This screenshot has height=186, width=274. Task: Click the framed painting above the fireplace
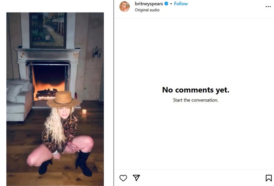pyautogui.click(x=48, y=30)
